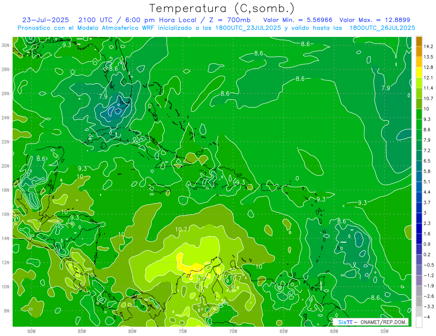
Task: Click the '2.3' value on the color legend
Action: tap(427, 223)
